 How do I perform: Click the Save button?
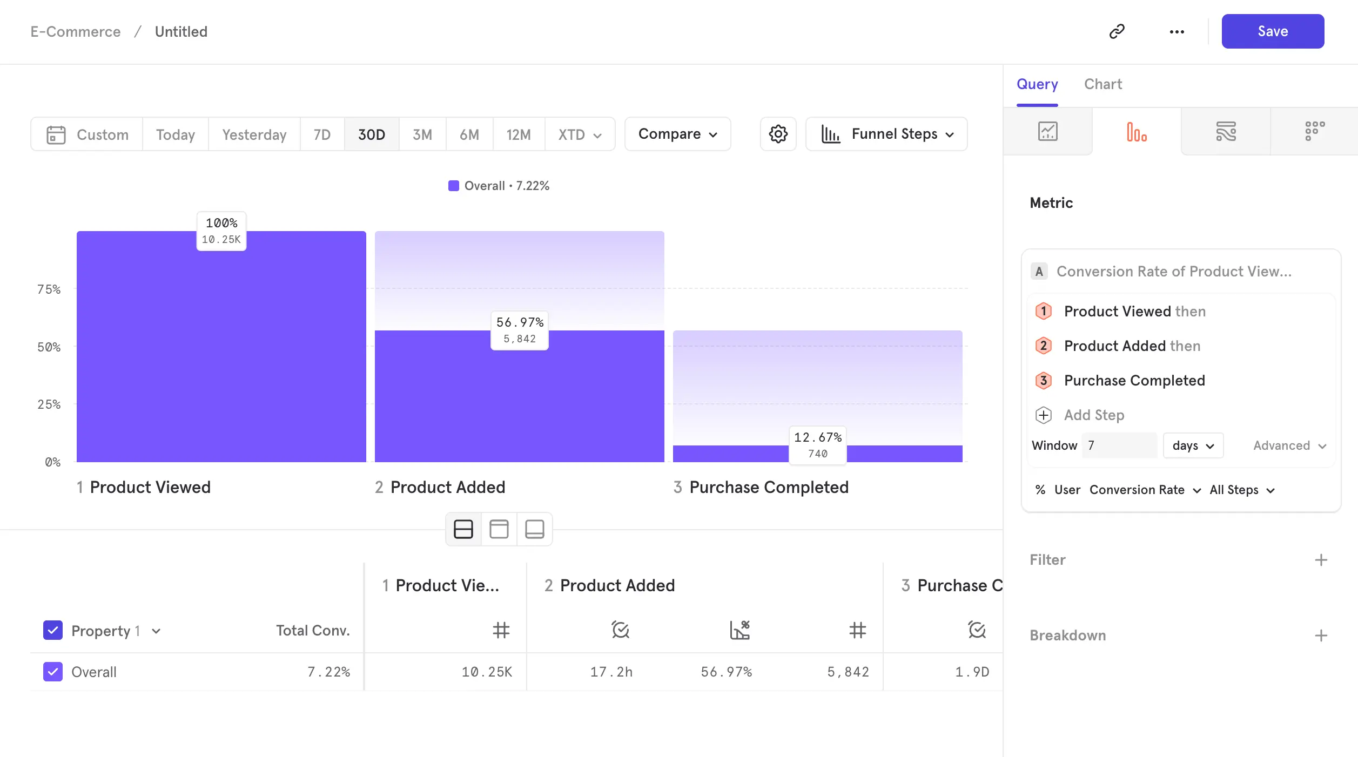tap(1273, 31)
